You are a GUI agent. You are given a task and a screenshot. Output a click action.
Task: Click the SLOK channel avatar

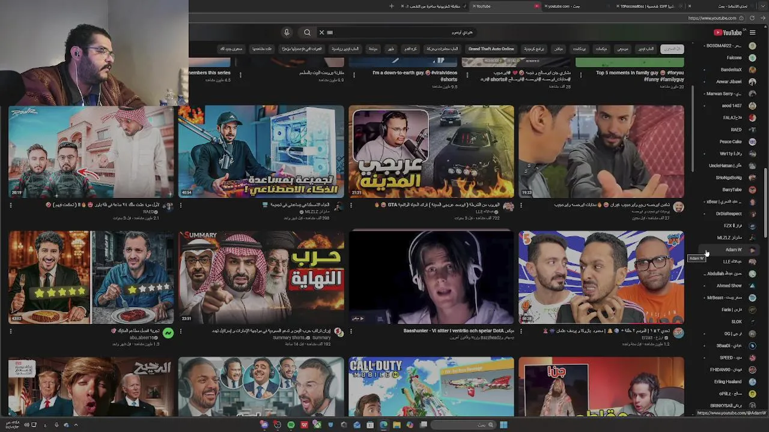click(752, 322)
